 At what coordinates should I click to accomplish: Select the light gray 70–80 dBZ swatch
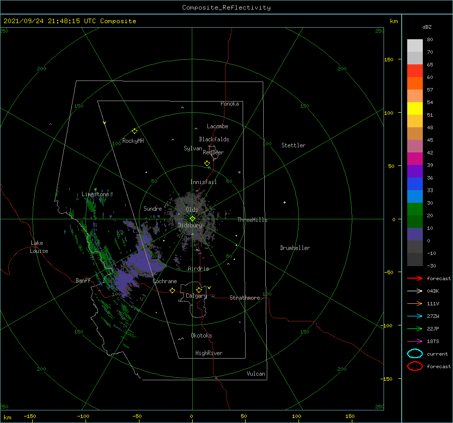pyautogui.click(x=415, y=46)
